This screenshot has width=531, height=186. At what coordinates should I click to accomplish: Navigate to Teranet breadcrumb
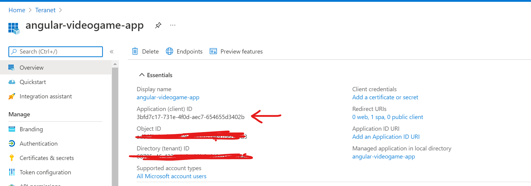(45, 10)
